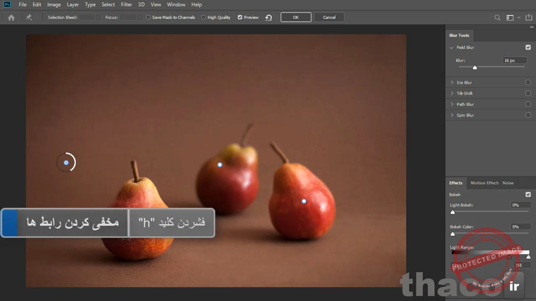Enable the High Quality checkbox
This screenshot has width=536, height=301.
click(204, 18)
